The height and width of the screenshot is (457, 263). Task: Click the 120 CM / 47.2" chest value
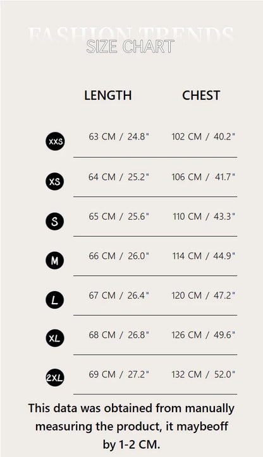203,295
